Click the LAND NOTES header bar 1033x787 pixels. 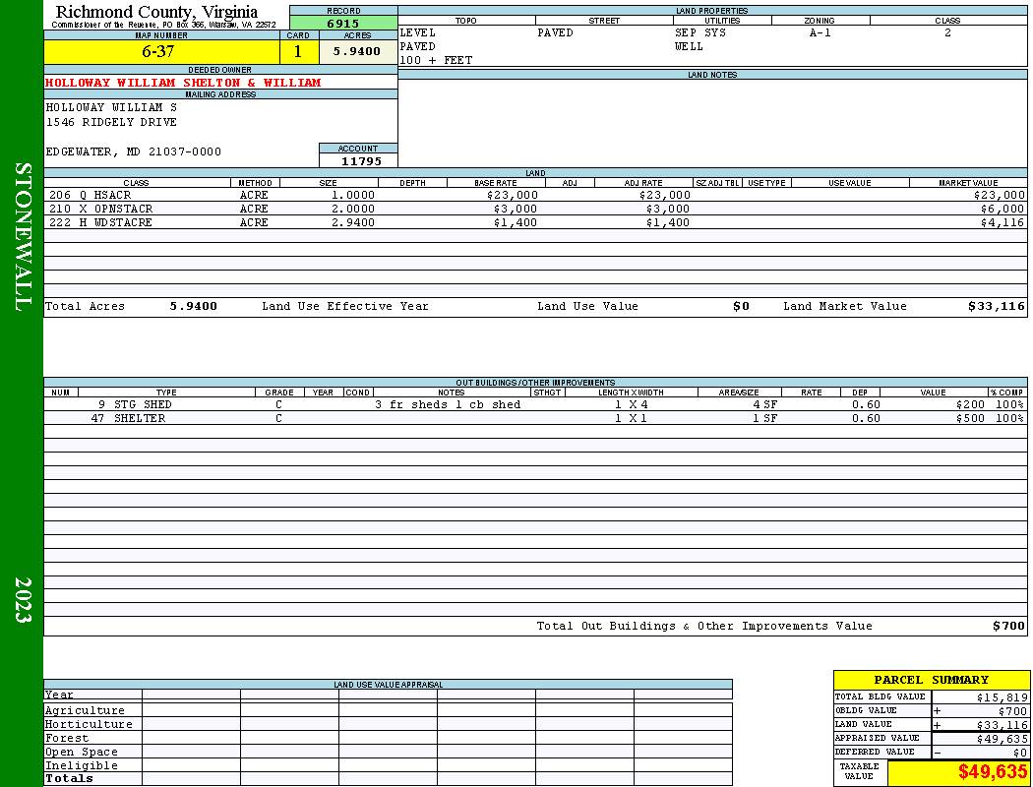click(x=712, y=75)
